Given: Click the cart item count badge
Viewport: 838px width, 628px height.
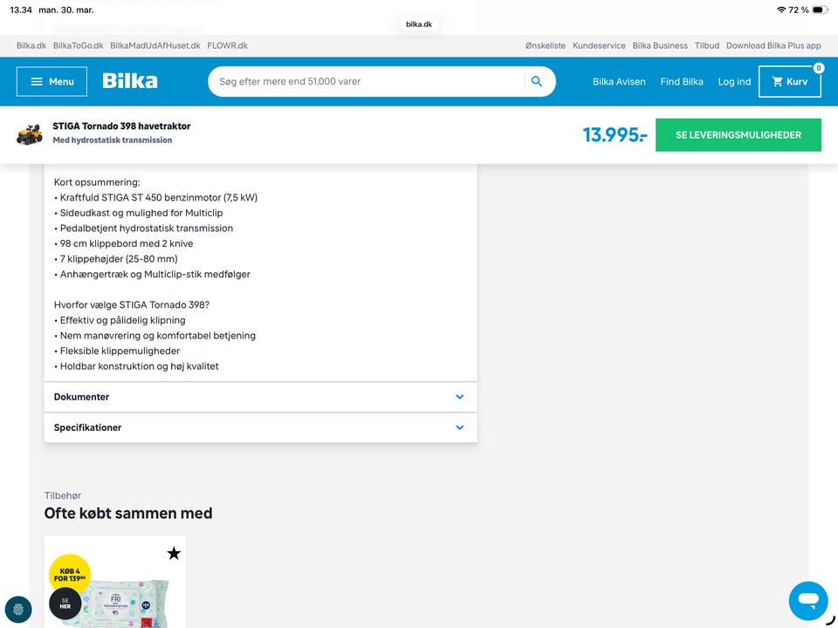Looking at the screenshot, I should pos(818,68).
